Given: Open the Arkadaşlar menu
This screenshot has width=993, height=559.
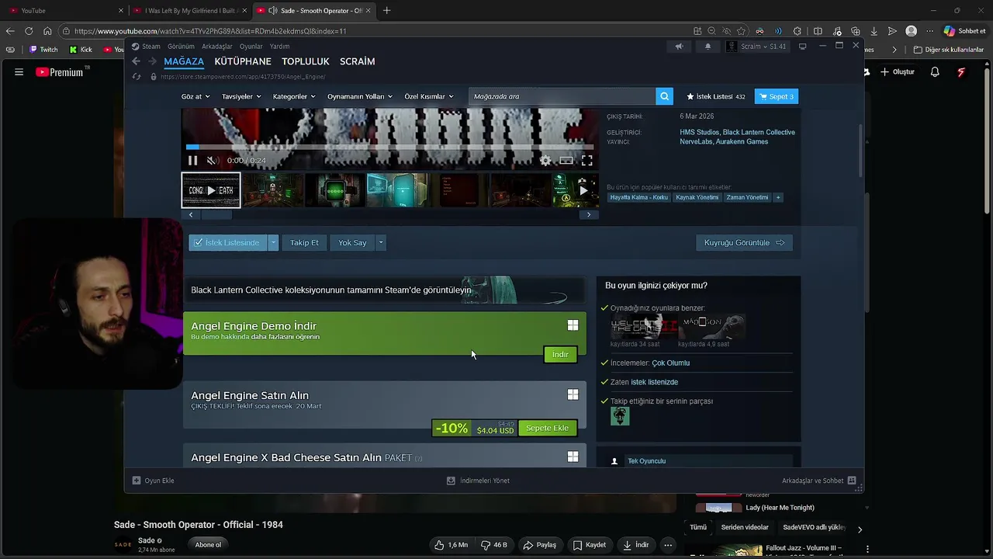Looking at the screenshot, I should pyautogui.click(x=217, y=47).
